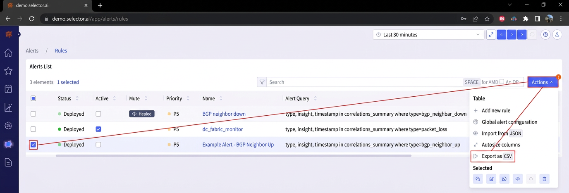Open the Settings gear in sidebar
This screenshot has width=569, height=193.
click(8, 126)
